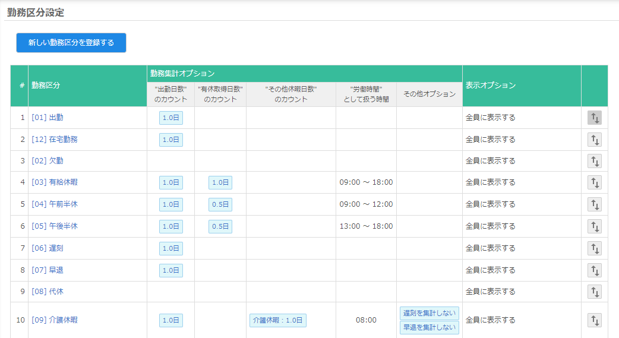Viewport: 619px width, 338px height.
Task: Click the reorder icon for 在宅勤務 row
Action: coord(594,140)
